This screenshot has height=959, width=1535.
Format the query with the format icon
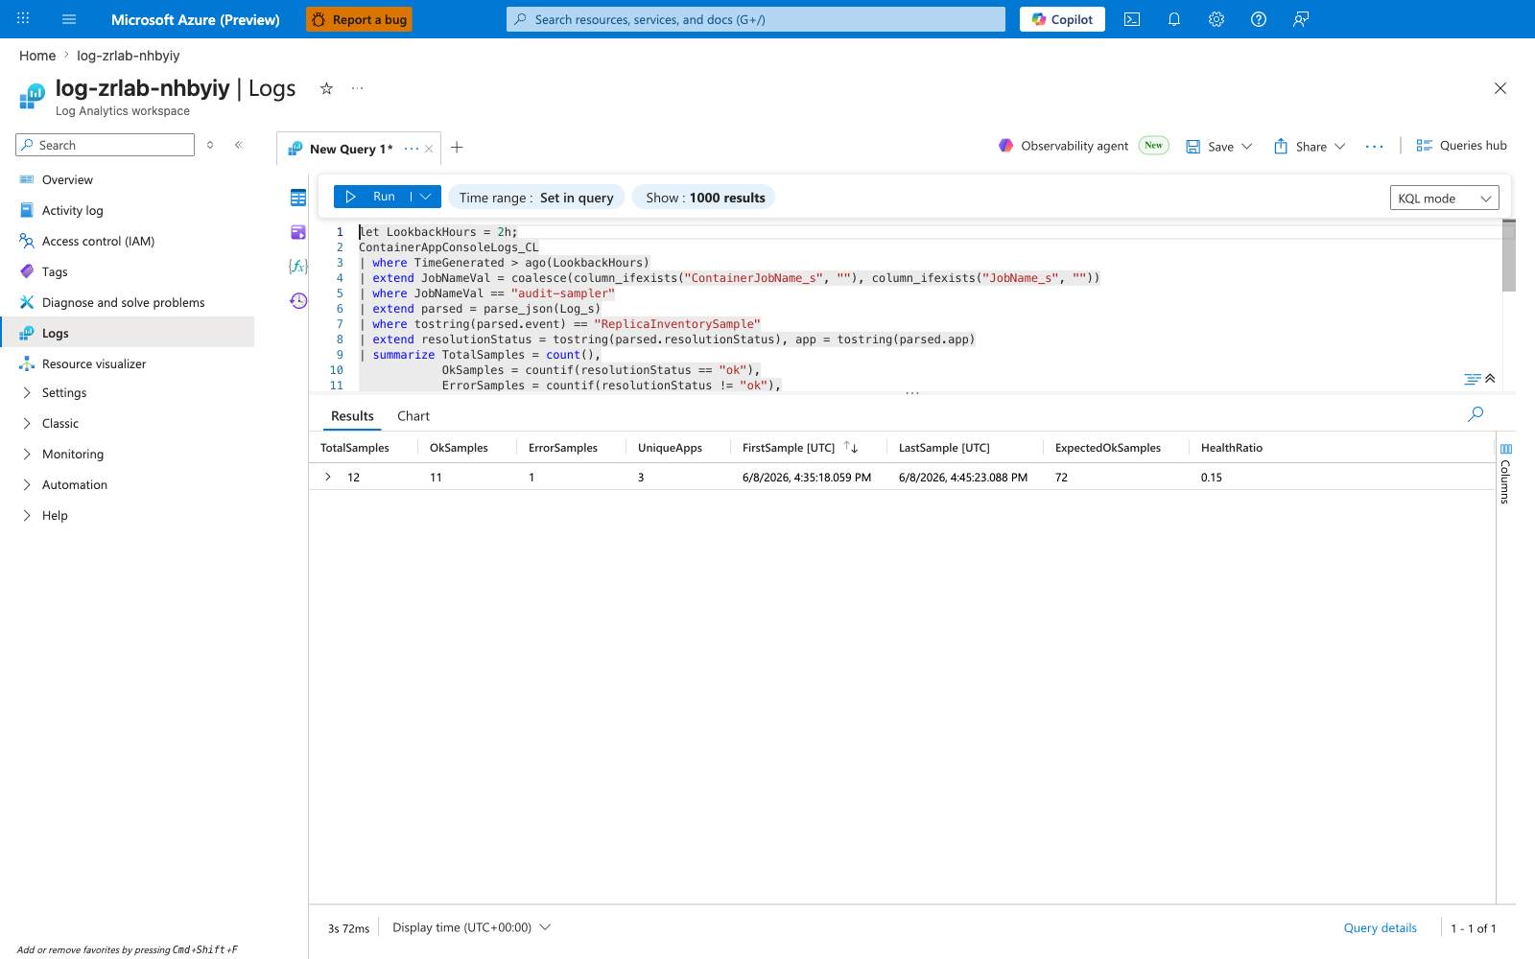click(x=1472, y=379)
